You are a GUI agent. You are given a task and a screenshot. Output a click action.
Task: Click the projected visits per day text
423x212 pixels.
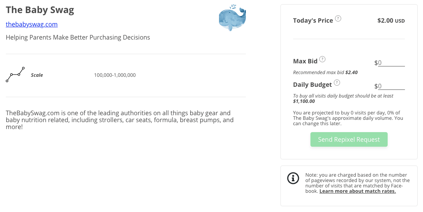(x=348, y=118)
